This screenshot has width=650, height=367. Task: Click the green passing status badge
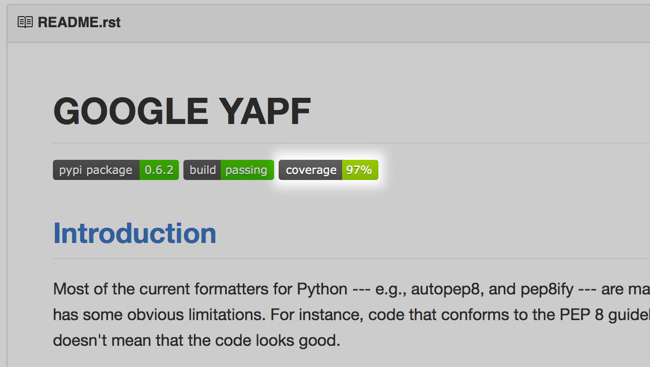click(x=247, y=170)
